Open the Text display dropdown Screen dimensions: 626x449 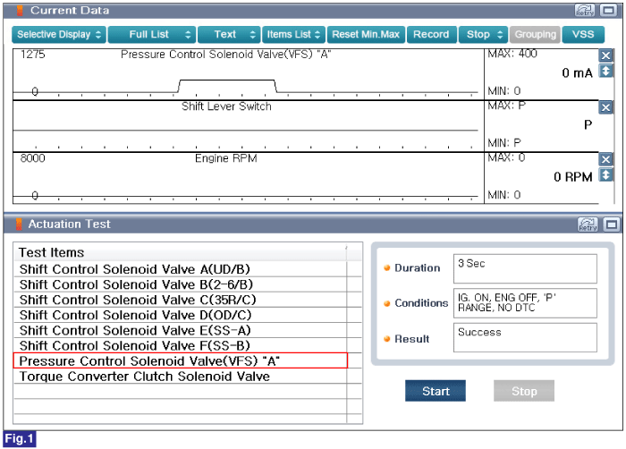pyautogui.click(x=229, y=35)
